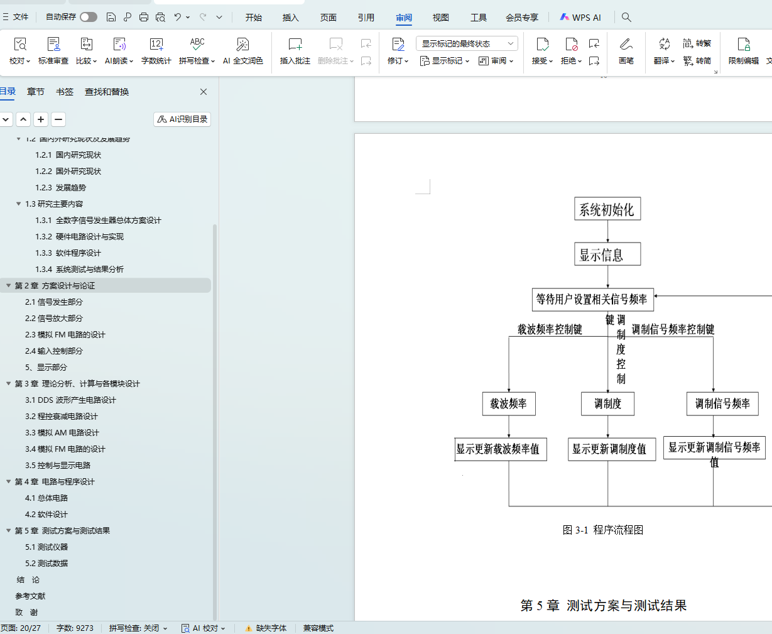Toggle the 自动保存 autosave switch
Viewport: 772px width, 634px height.
89,17
